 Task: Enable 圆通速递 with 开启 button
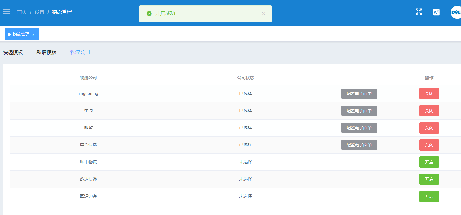tap(429, 197)
